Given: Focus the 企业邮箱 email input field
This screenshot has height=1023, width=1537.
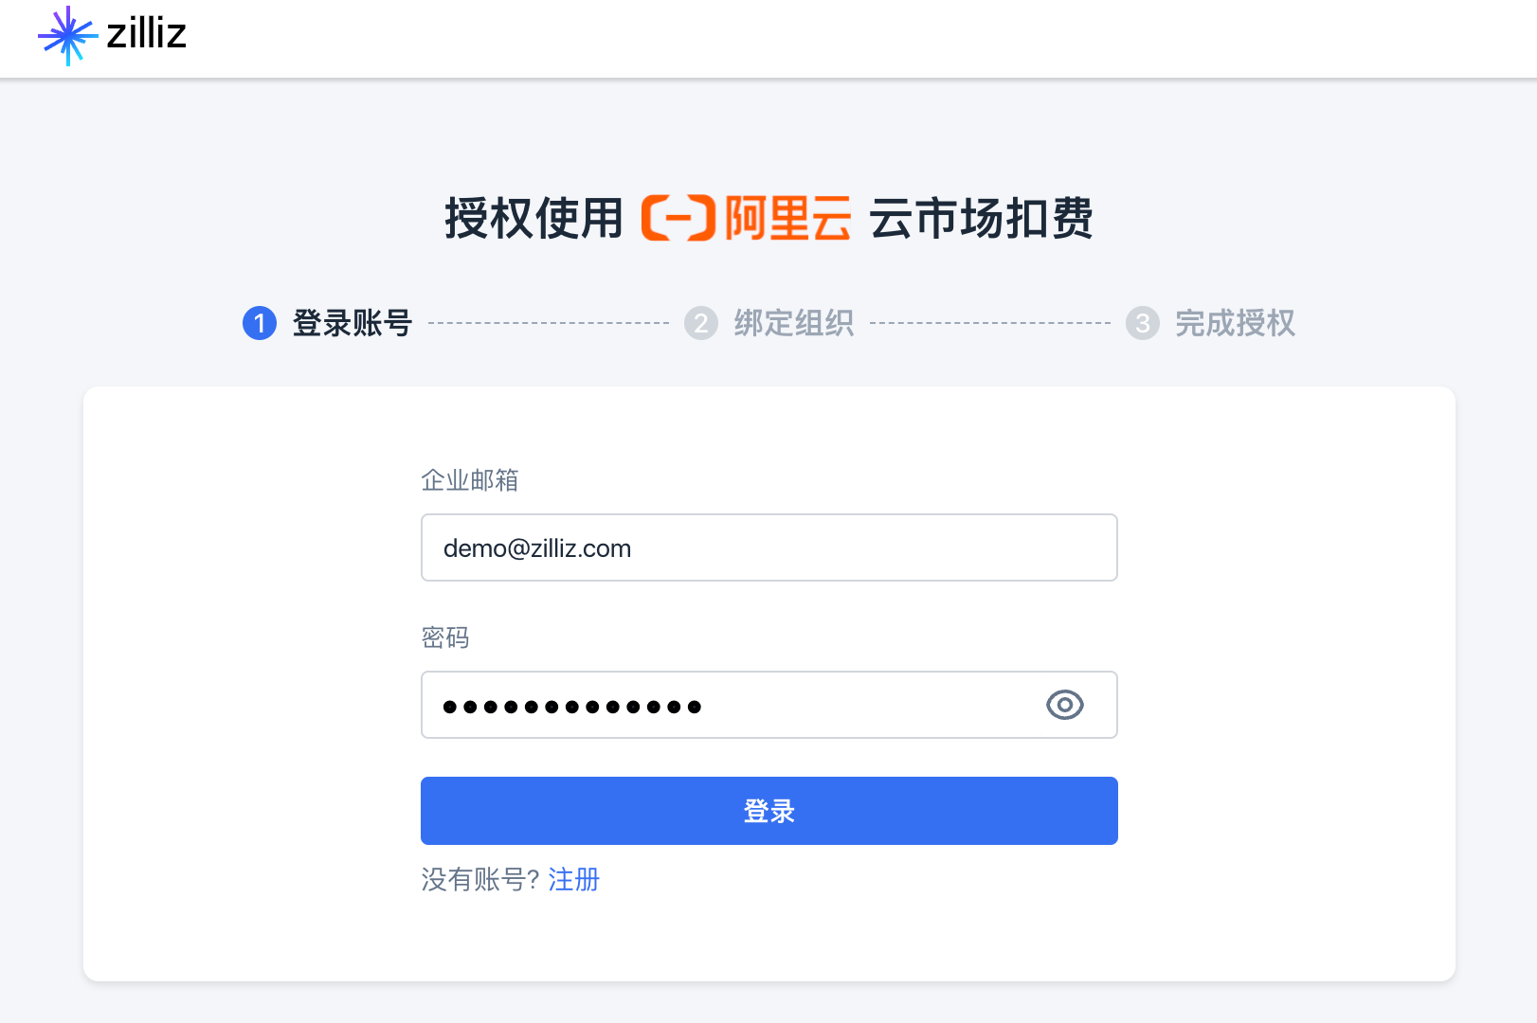Looking at the screenshot, I should (x=768, y=547).
